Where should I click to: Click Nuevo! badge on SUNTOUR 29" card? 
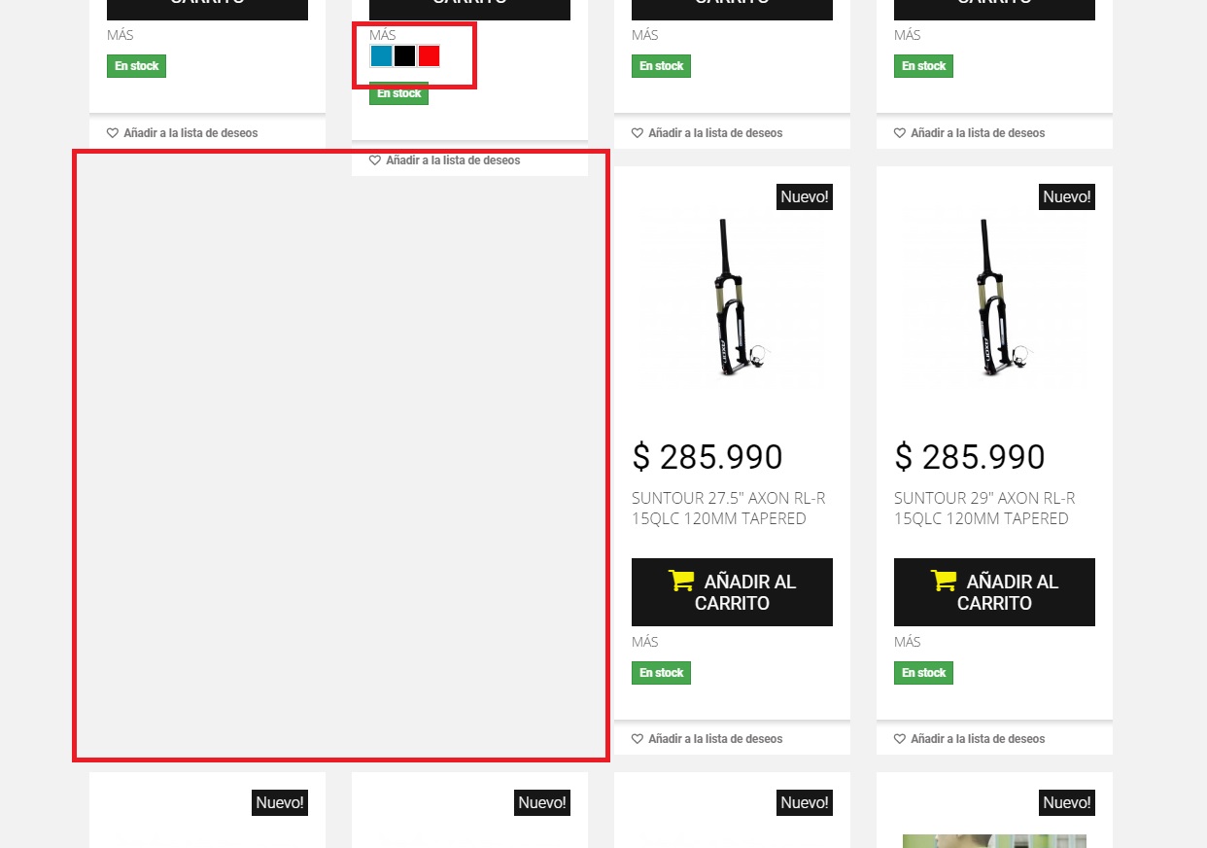pos(1067,196)
